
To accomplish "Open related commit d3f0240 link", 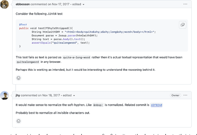I will (x=156, y=105).
